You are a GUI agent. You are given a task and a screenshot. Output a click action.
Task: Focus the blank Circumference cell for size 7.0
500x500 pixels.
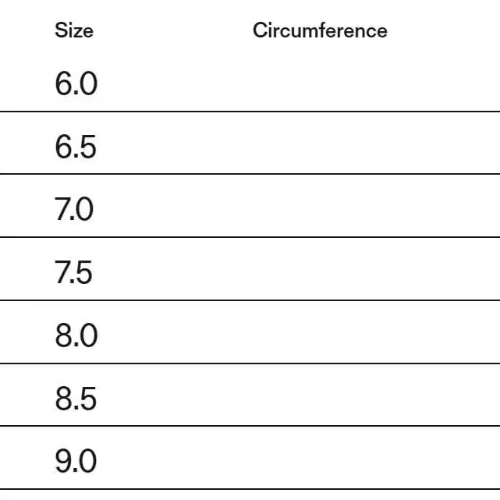pos(320,210)
